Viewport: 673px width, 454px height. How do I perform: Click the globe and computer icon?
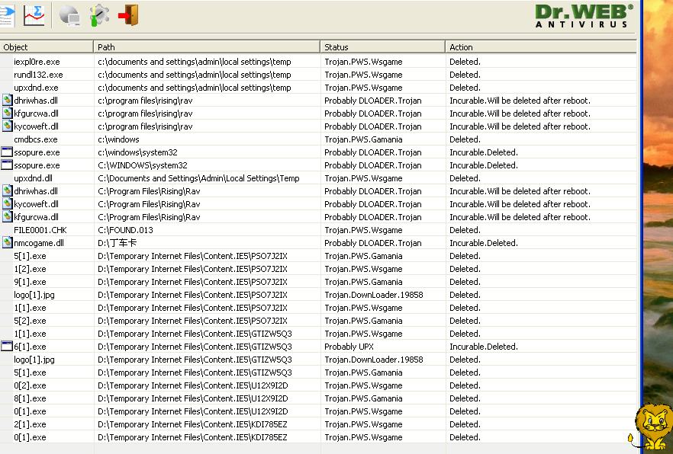pyautogui.click(x=69, y=14)
